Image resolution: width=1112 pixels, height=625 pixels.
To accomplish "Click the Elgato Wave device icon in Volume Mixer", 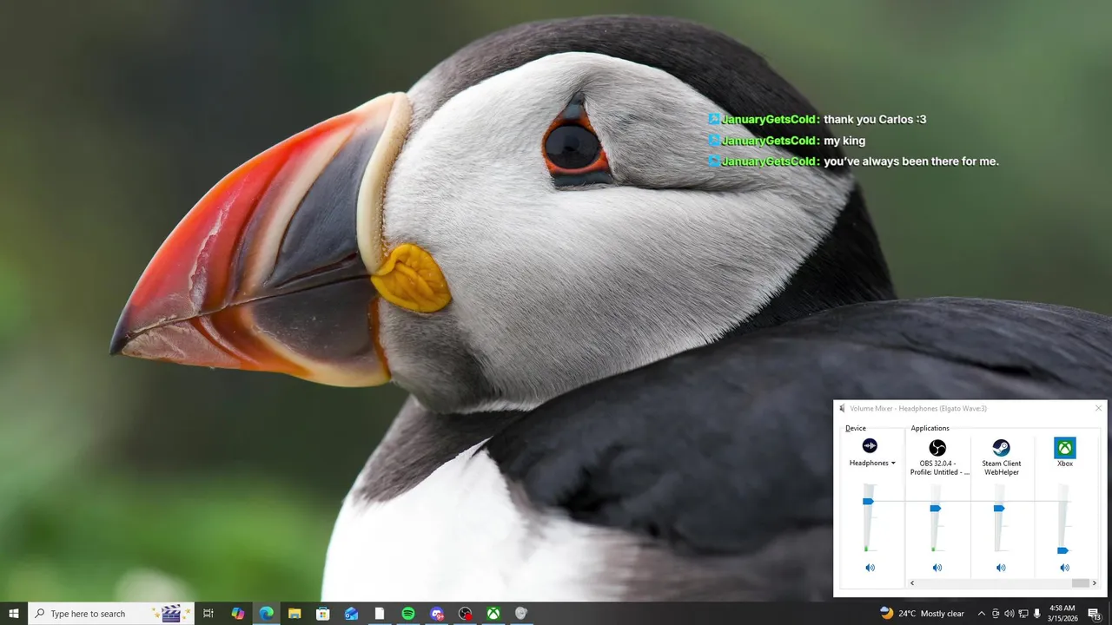I will click(870, 446).
